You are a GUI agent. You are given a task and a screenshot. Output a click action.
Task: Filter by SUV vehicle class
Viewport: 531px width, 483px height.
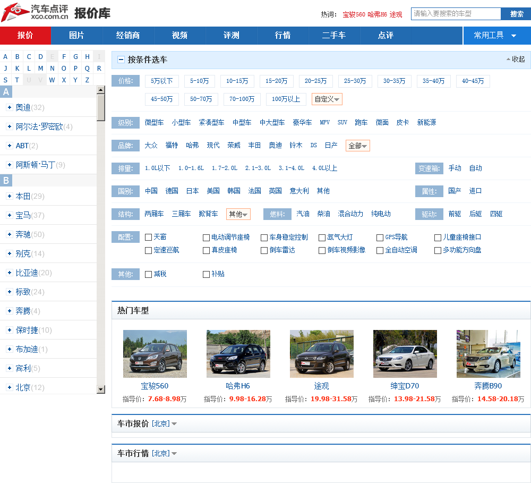342,122
